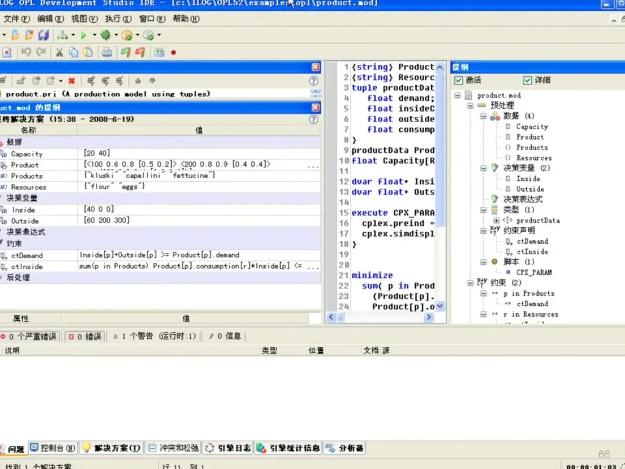The width and height of the screenshot is (625, 469).
Task: Select Outside under 决策变量 in outline
Action: click(x=530, y=189)
